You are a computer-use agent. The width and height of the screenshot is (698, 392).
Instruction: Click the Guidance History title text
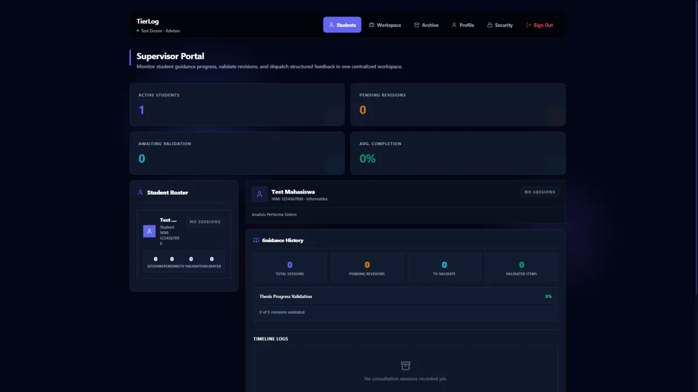[283, 240]
